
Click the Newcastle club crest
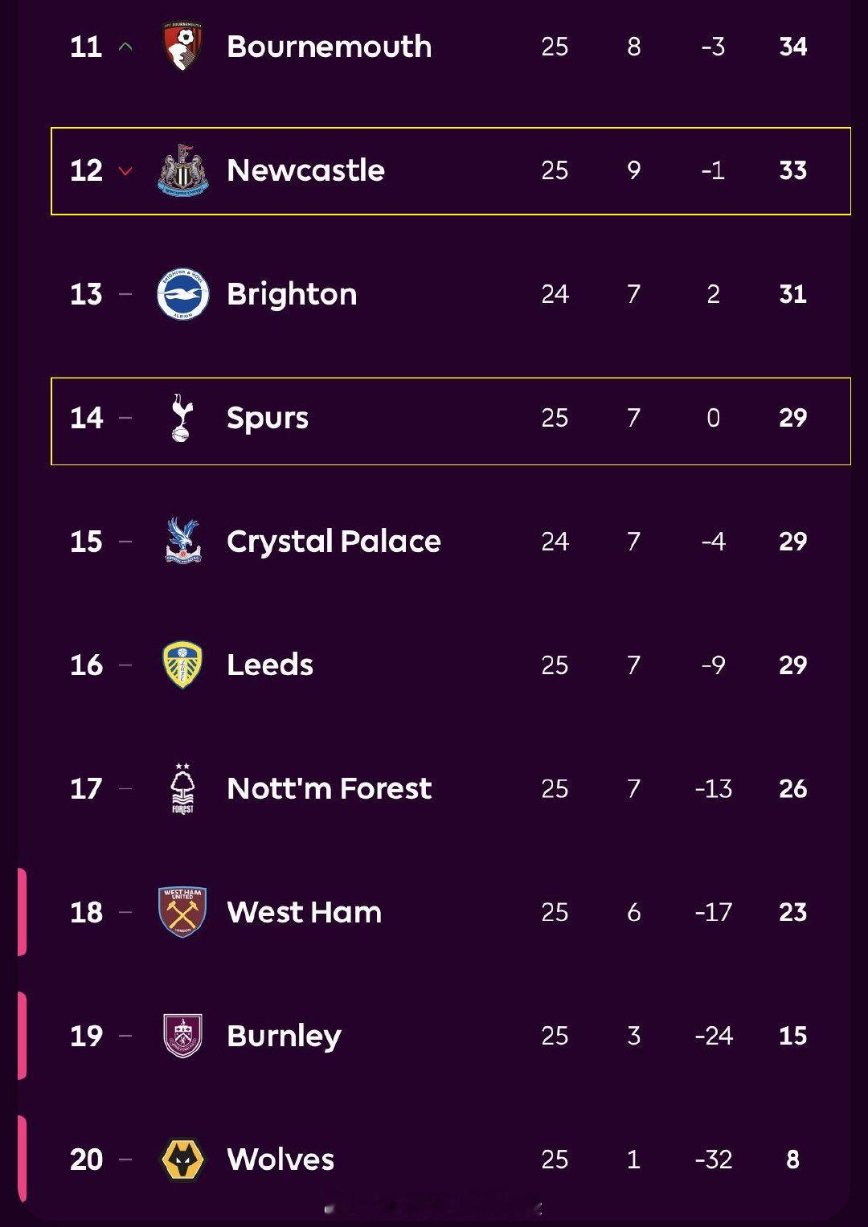tap(182, 170)
